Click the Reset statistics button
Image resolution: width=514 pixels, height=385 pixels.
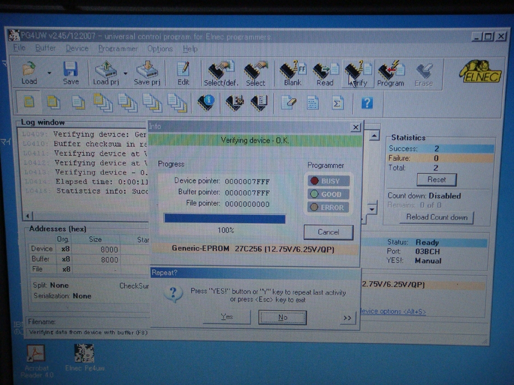pyautogui.click(x=436, y=179)
